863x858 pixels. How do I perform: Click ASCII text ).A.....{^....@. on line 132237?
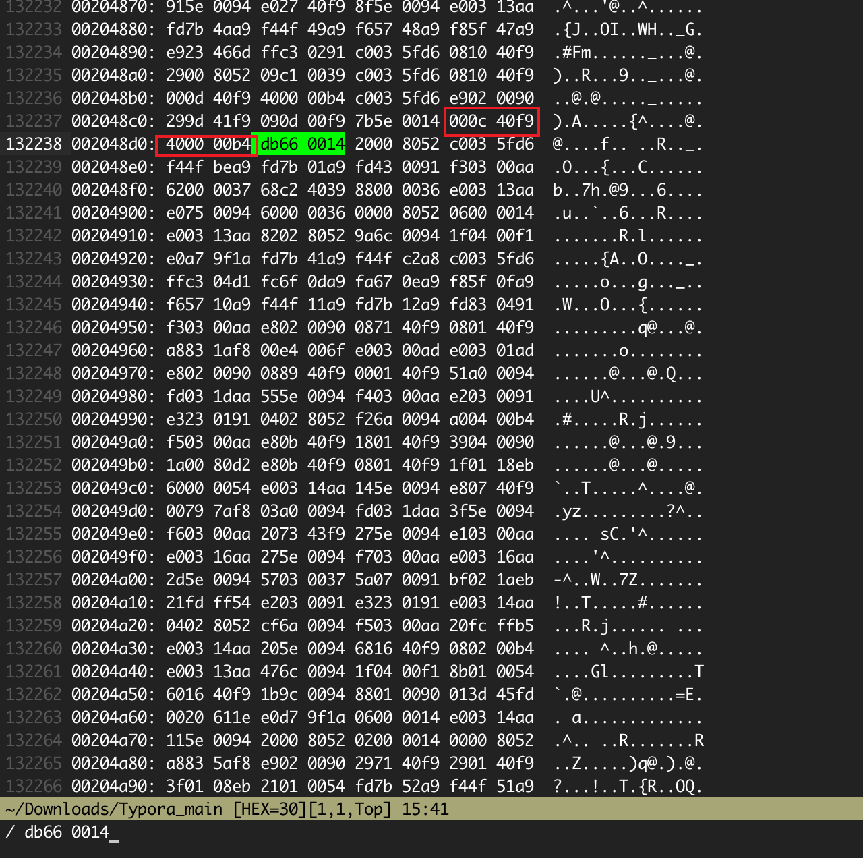tap(628, 121)
